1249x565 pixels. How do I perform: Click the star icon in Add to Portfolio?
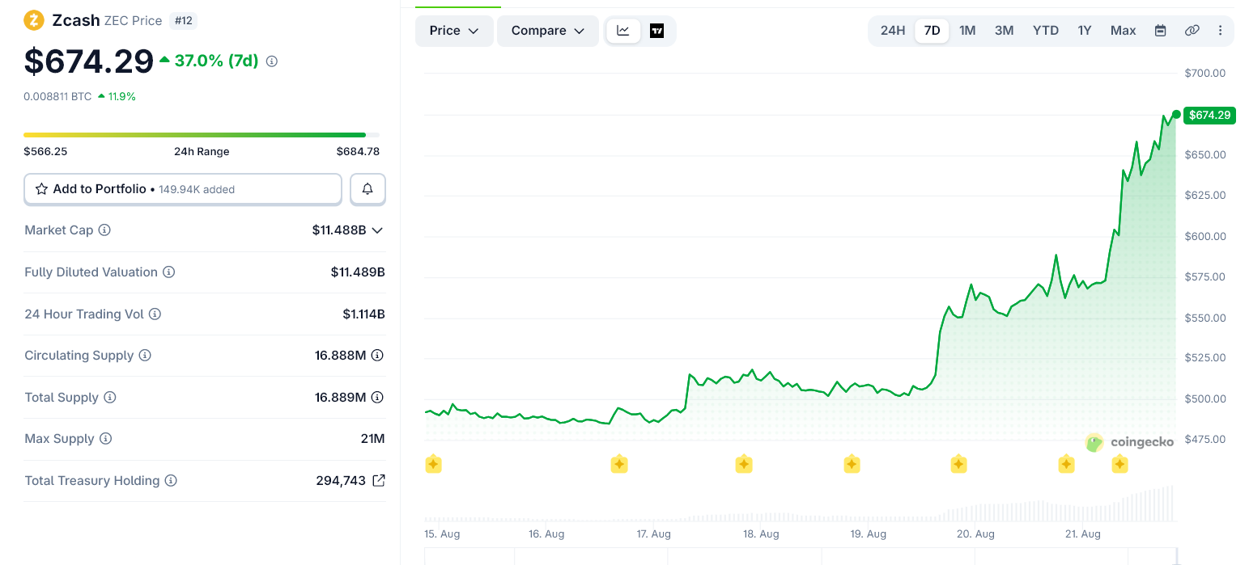(x=41, y=189)
